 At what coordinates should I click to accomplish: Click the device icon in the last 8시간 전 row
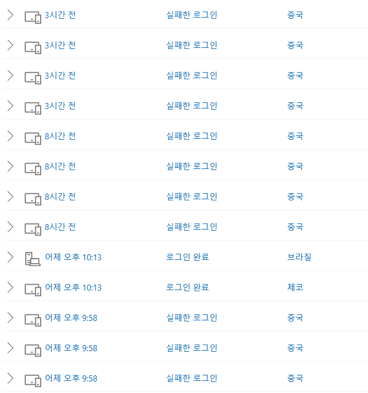click(33, 227)
